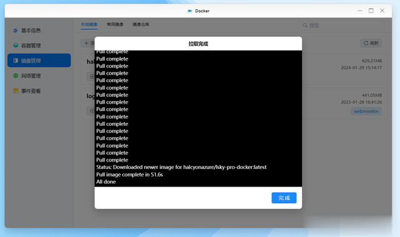The image size is (400, 237).
Task: Click the 事件查看 calendar icon
Action: click(x=16, y=91)
